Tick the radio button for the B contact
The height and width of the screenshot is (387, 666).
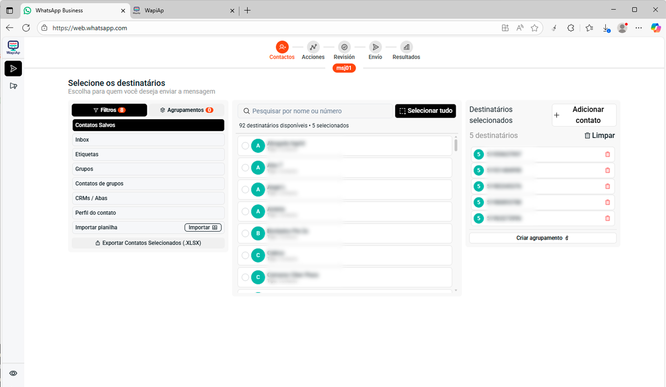245,233
